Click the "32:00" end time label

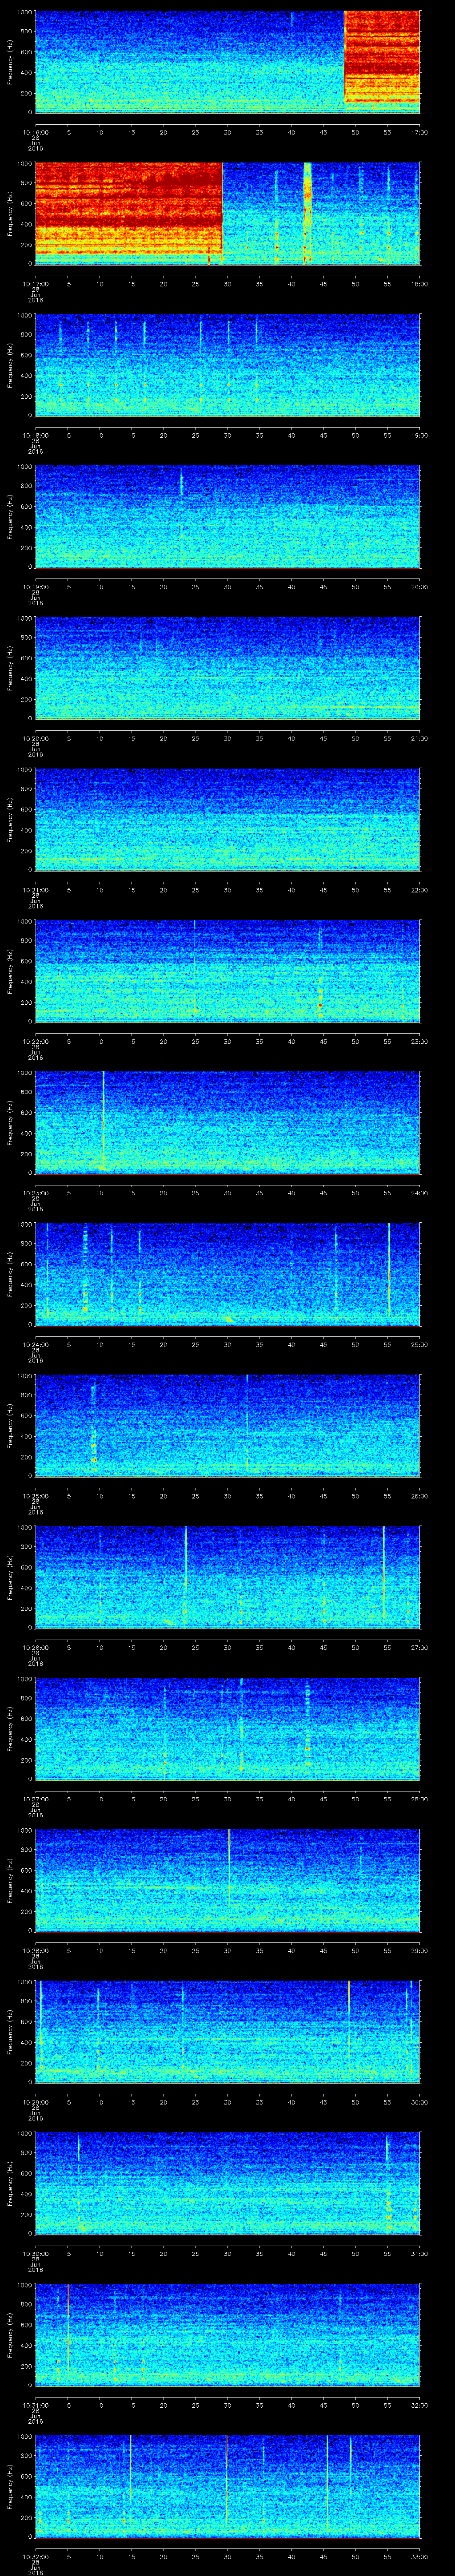click(x=419, y=2405)
